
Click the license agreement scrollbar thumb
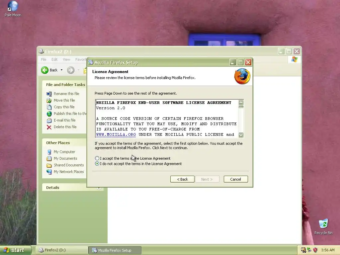pos(241,107)
